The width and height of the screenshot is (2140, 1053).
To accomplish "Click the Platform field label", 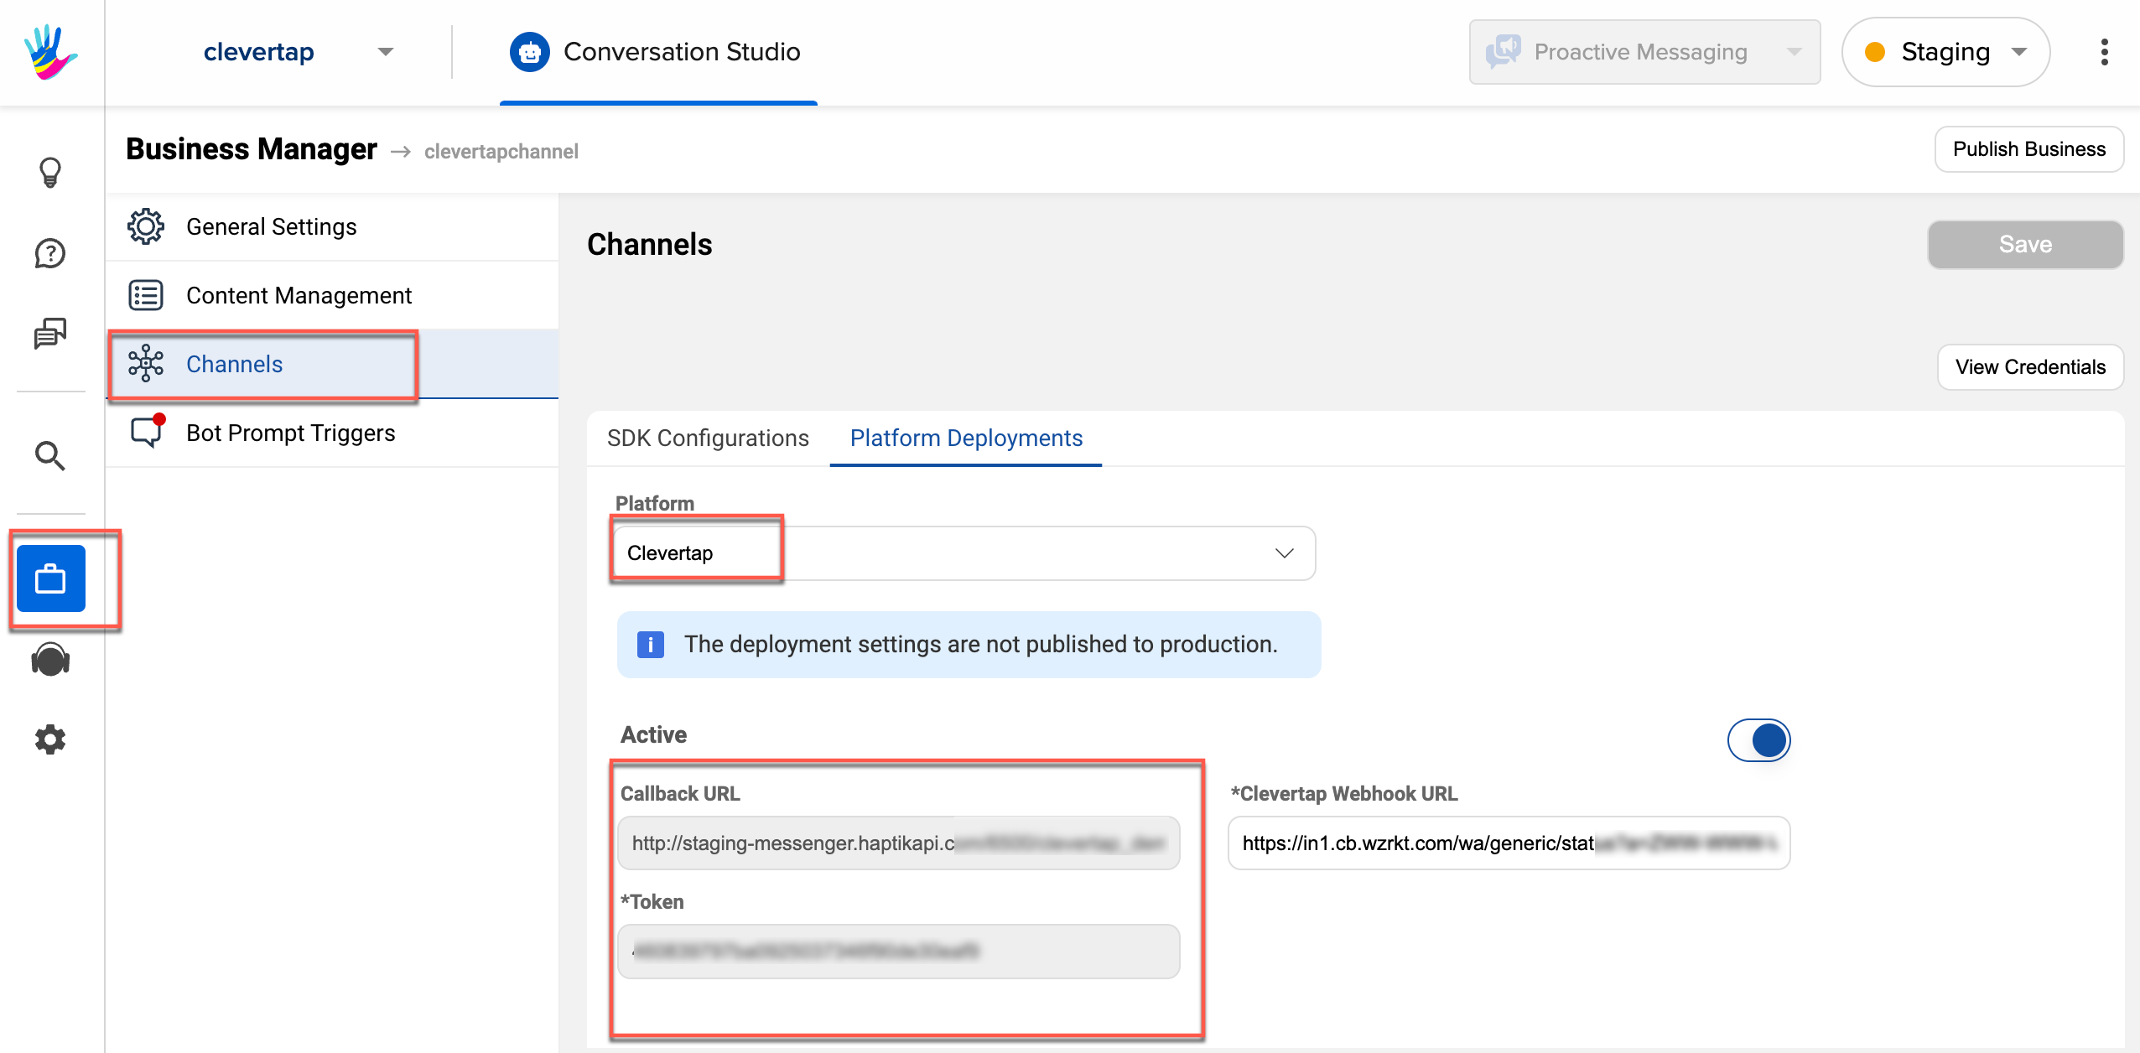I will point(654,503).
